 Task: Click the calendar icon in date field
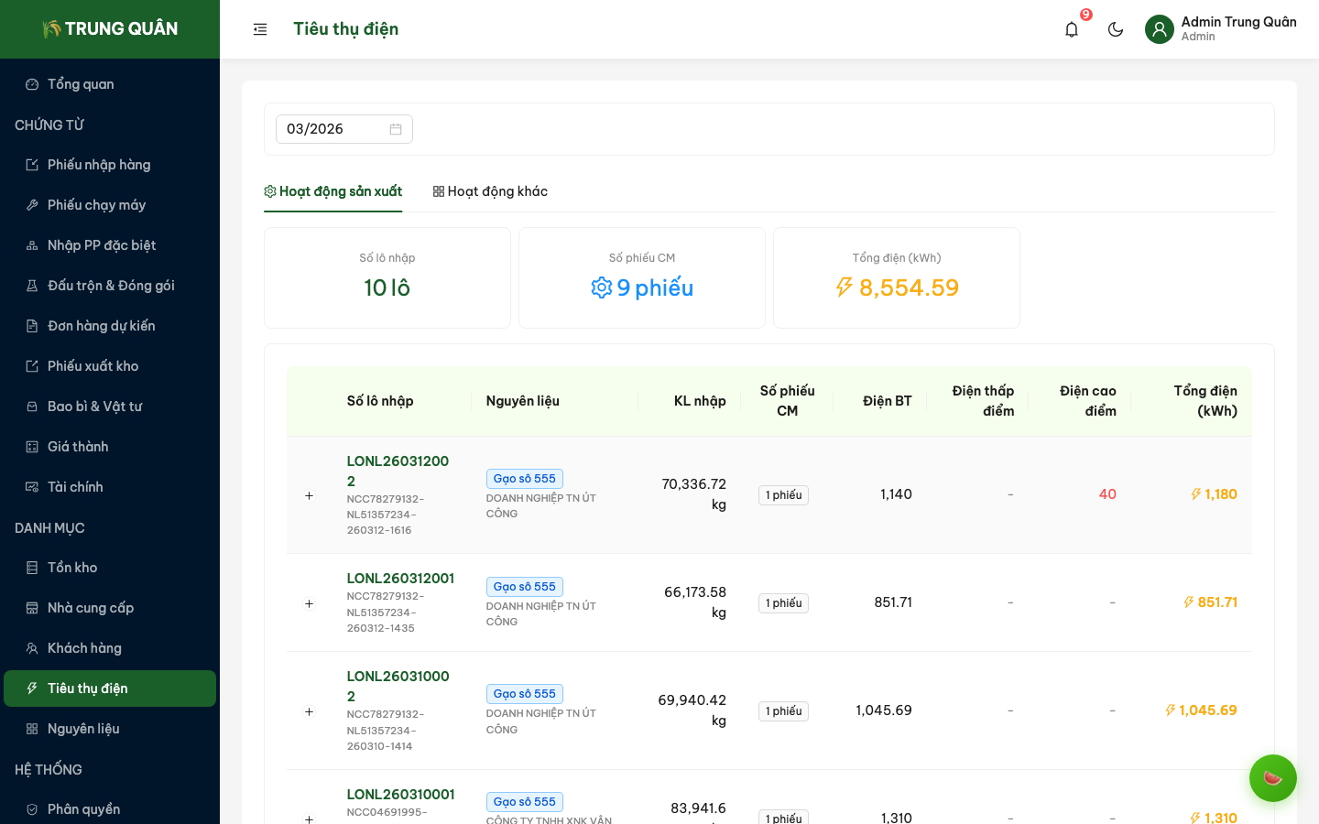(396, 129)
